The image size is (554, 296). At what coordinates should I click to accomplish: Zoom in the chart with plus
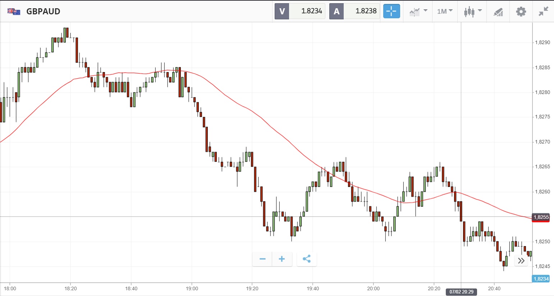[x=282, y=259]
